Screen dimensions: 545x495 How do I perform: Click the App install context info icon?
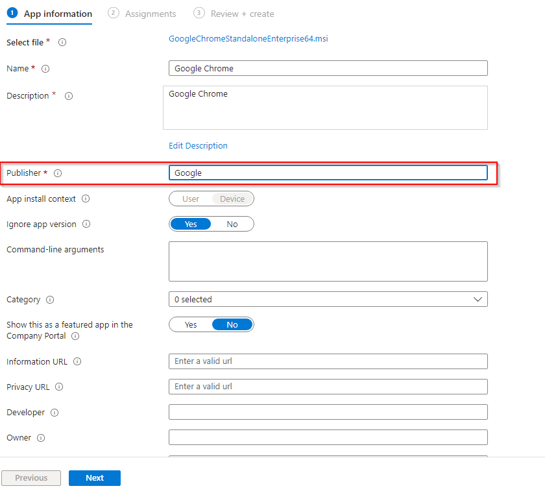tap(86, 199)
